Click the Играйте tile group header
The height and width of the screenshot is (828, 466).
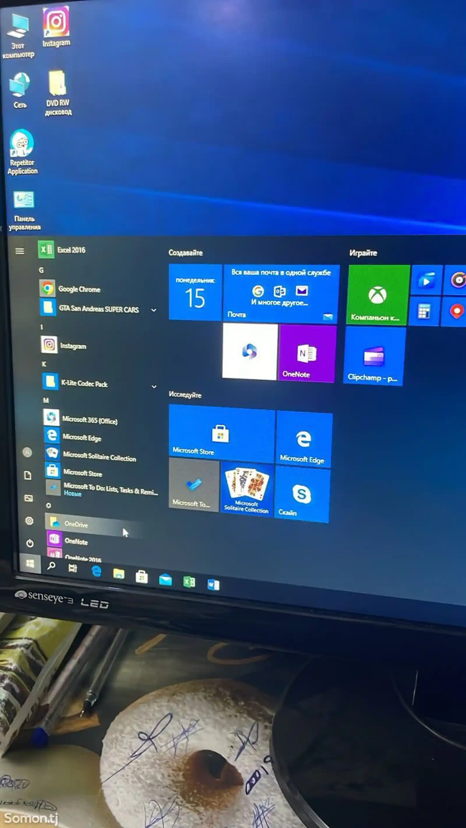(363, 253)
